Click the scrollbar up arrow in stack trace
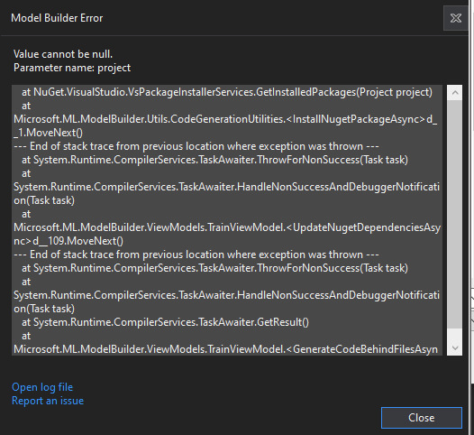The height and width of the screenshot is (435, 474). point(455,93)
